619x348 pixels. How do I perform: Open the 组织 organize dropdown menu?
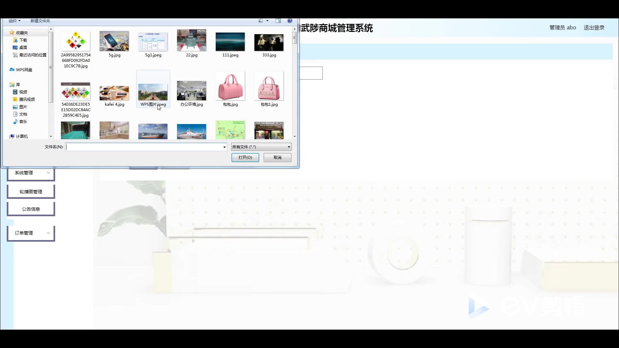click(x=15, y=21)
